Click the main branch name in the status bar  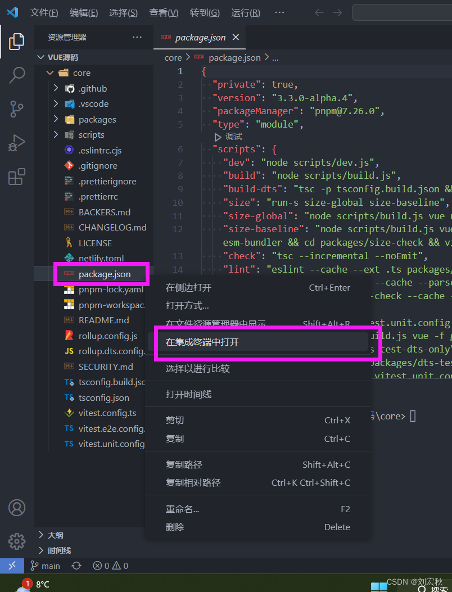(x=51, y=566)
